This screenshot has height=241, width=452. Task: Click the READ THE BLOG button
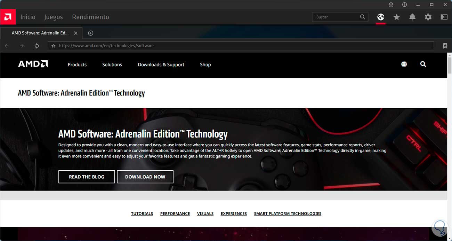coord(87,177)
